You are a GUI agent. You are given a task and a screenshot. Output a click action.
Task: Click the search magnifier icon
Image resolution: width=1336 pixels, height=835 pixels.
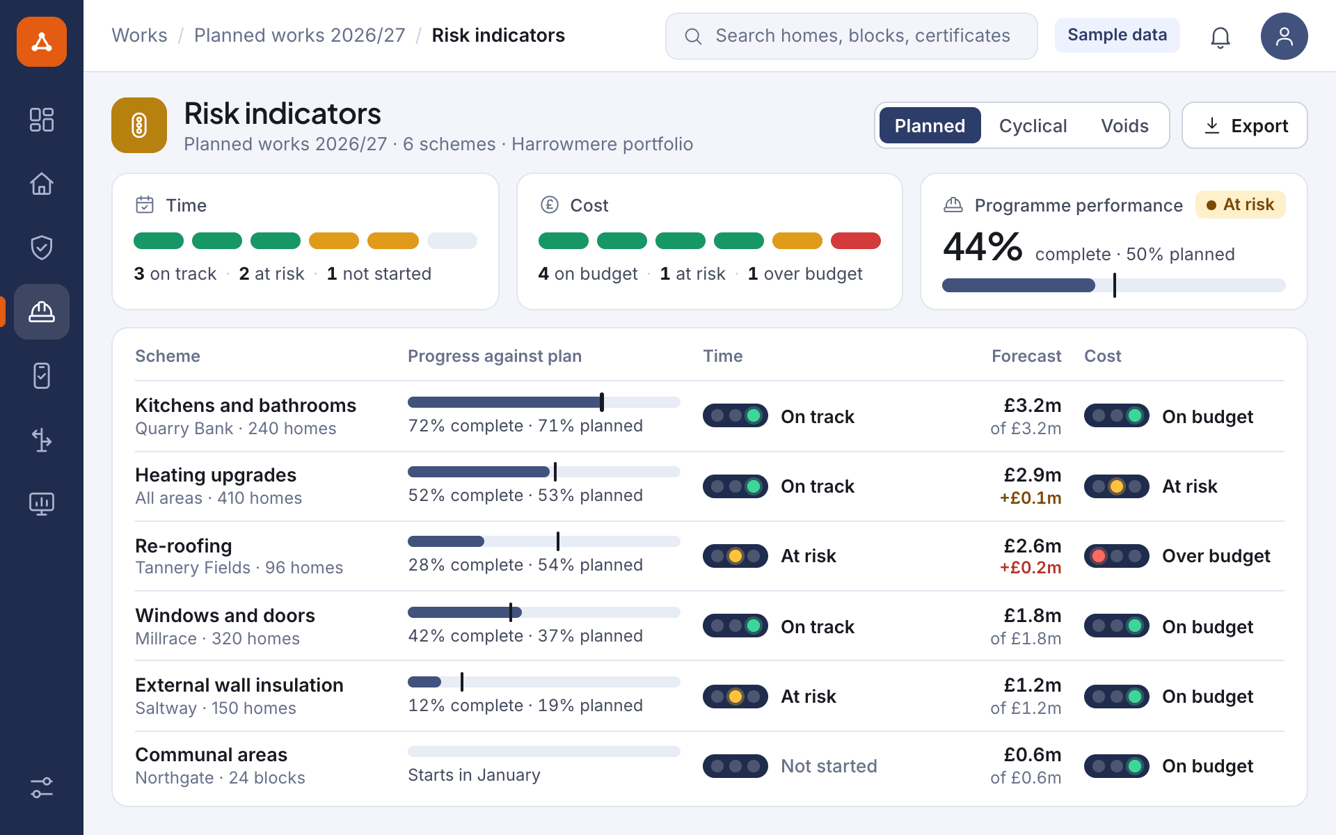(x=693, y=36)
